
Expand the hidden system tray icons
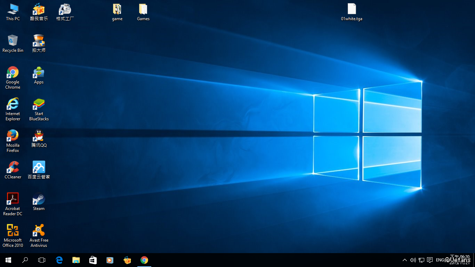point(404,260)
